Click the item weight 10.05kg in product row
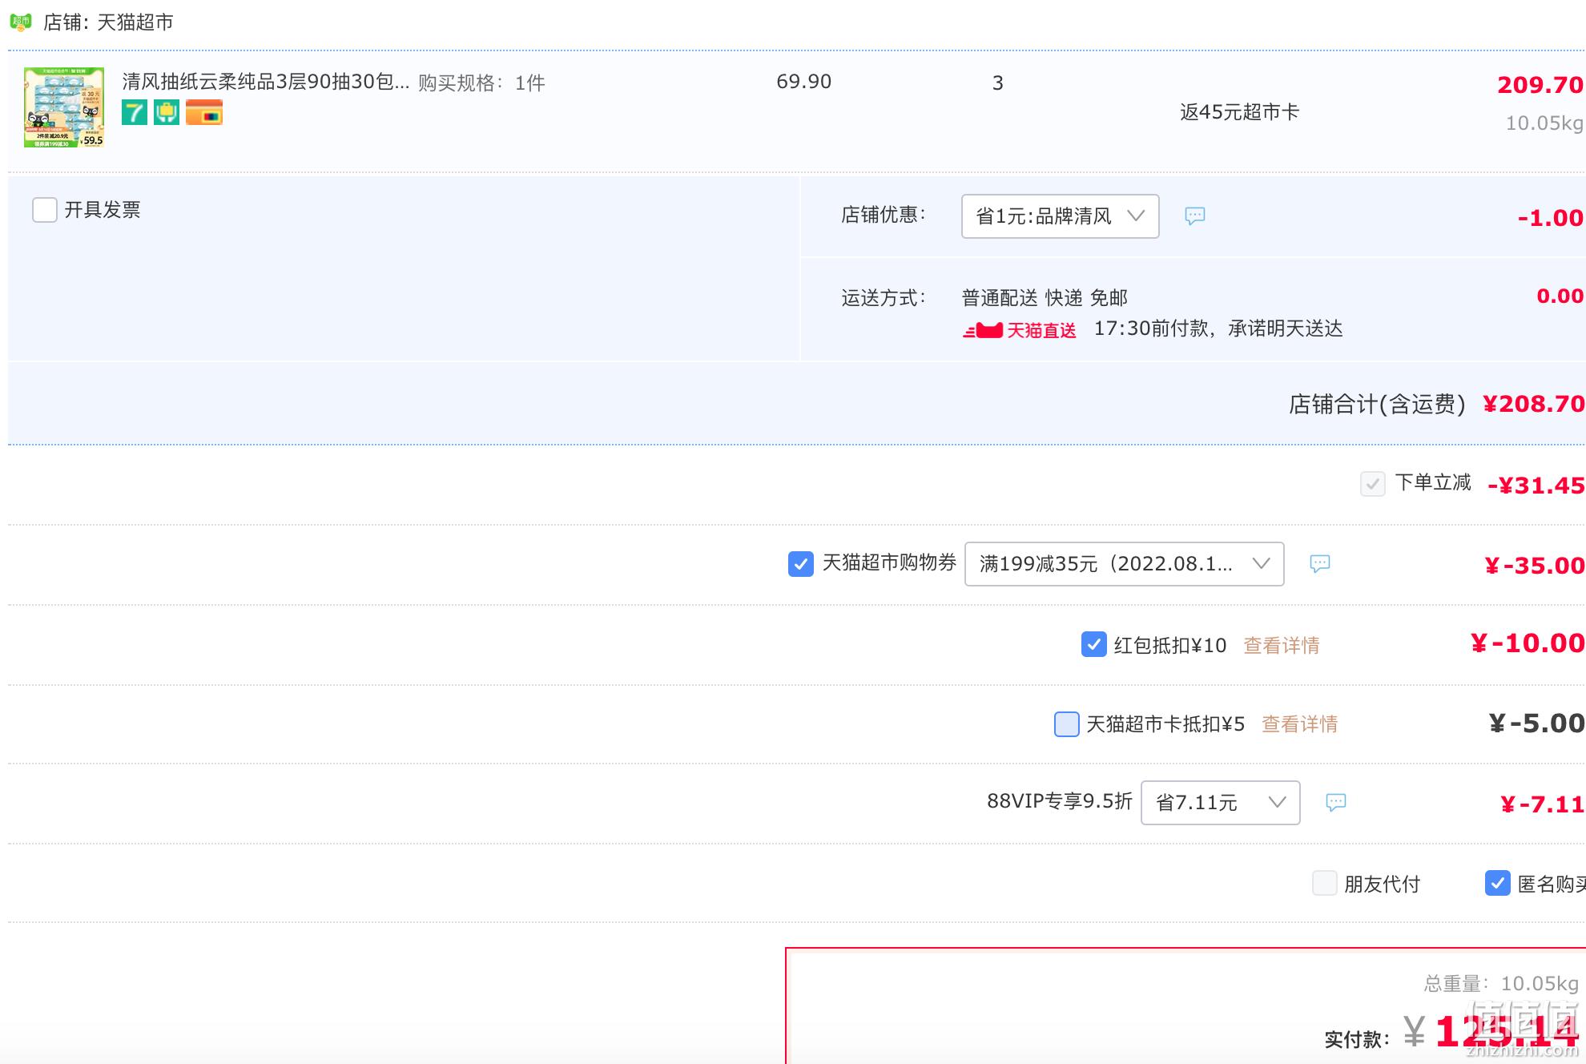 point(1544,123)
